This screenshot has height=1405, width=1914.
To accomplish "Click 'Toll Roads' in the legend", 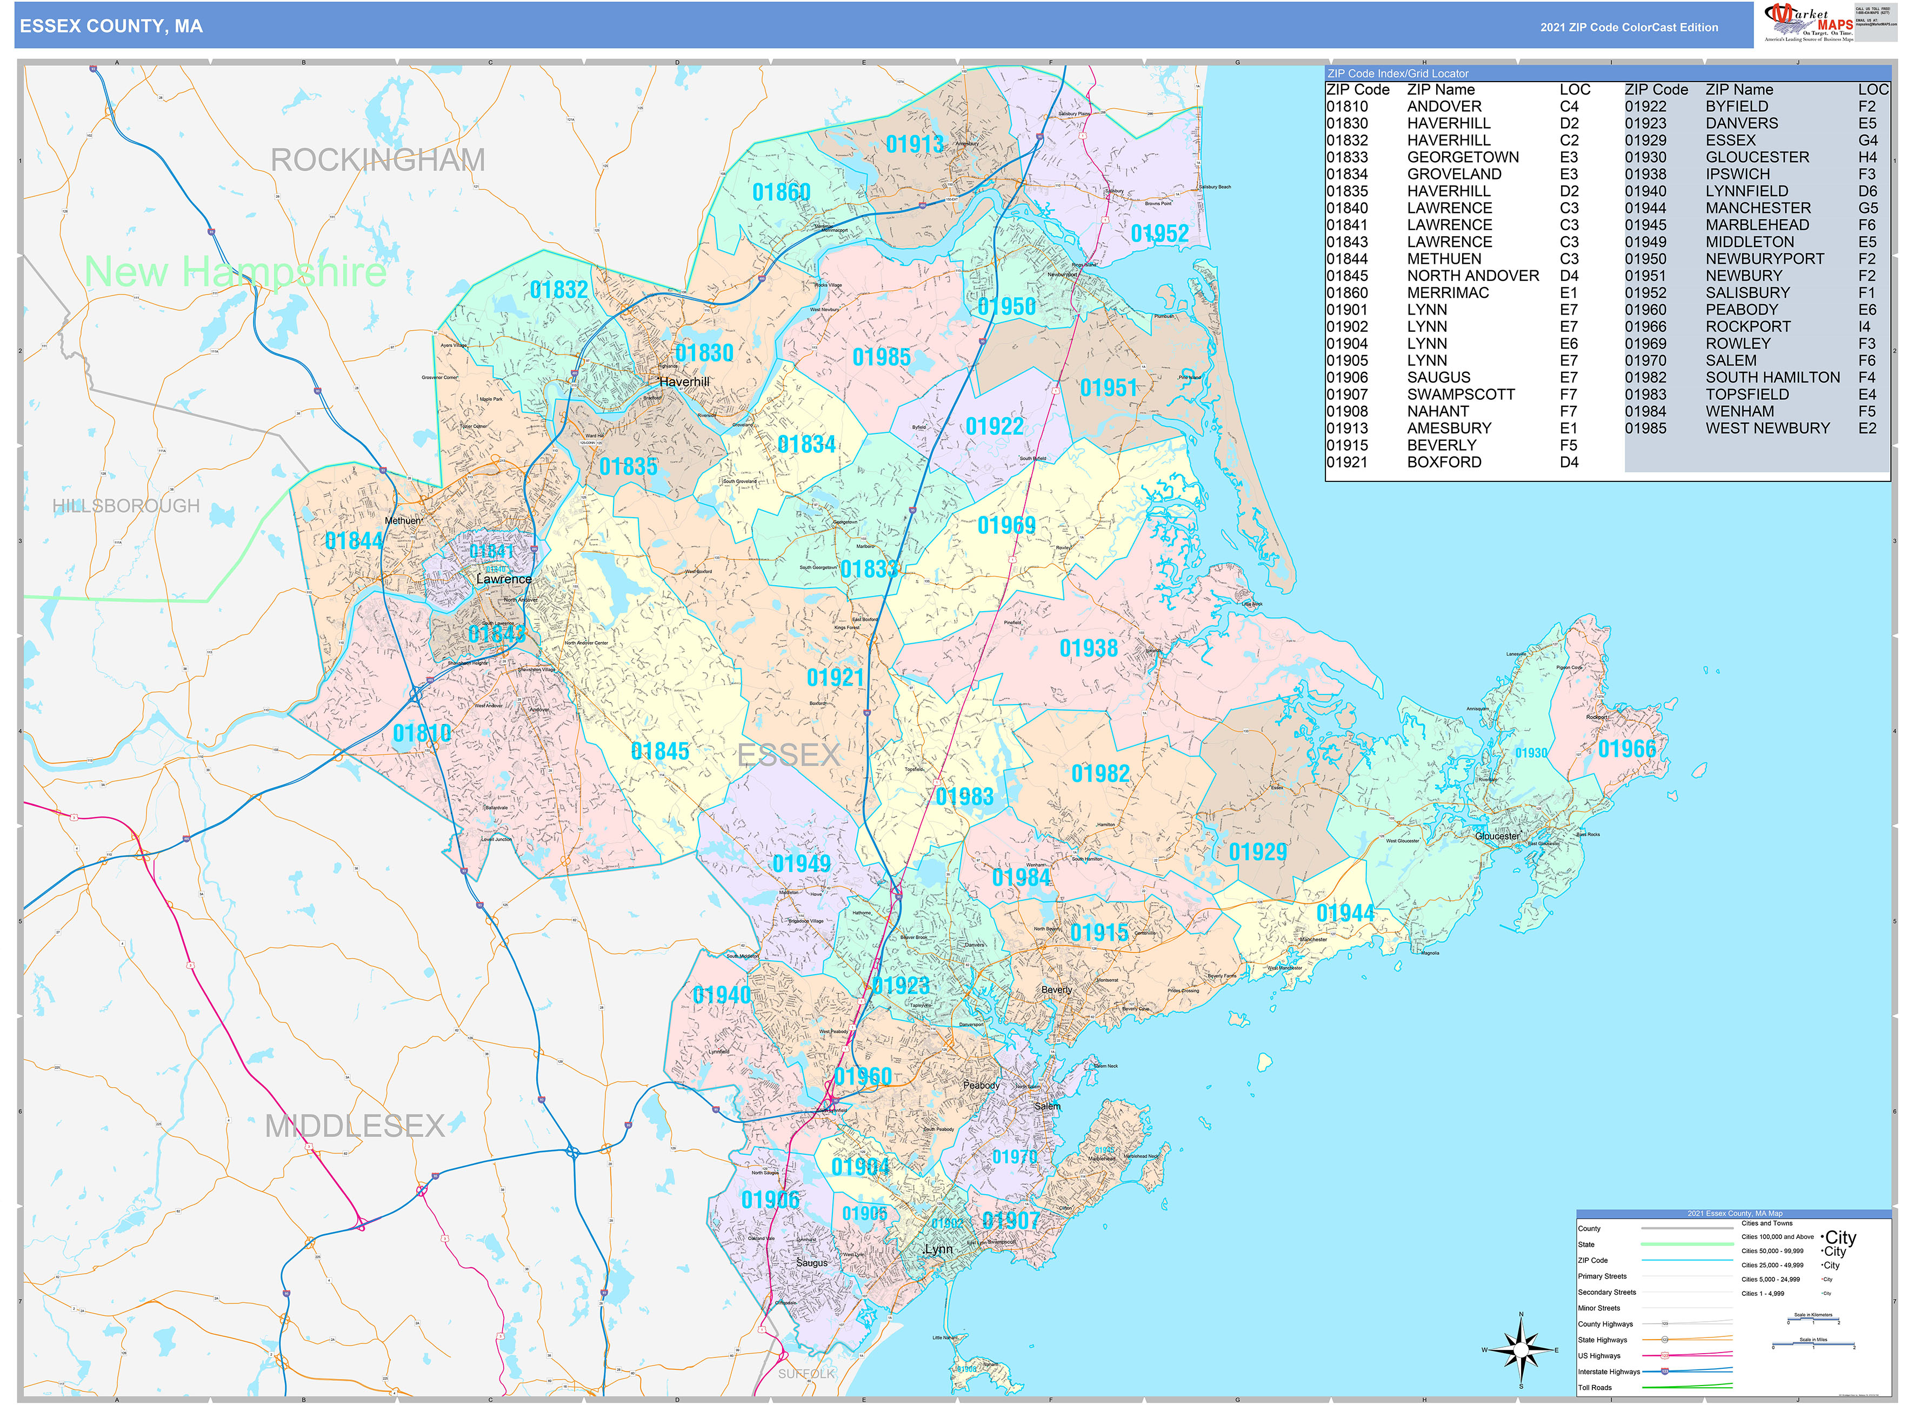I will pyautogui.click(x=1595, y=1388).
